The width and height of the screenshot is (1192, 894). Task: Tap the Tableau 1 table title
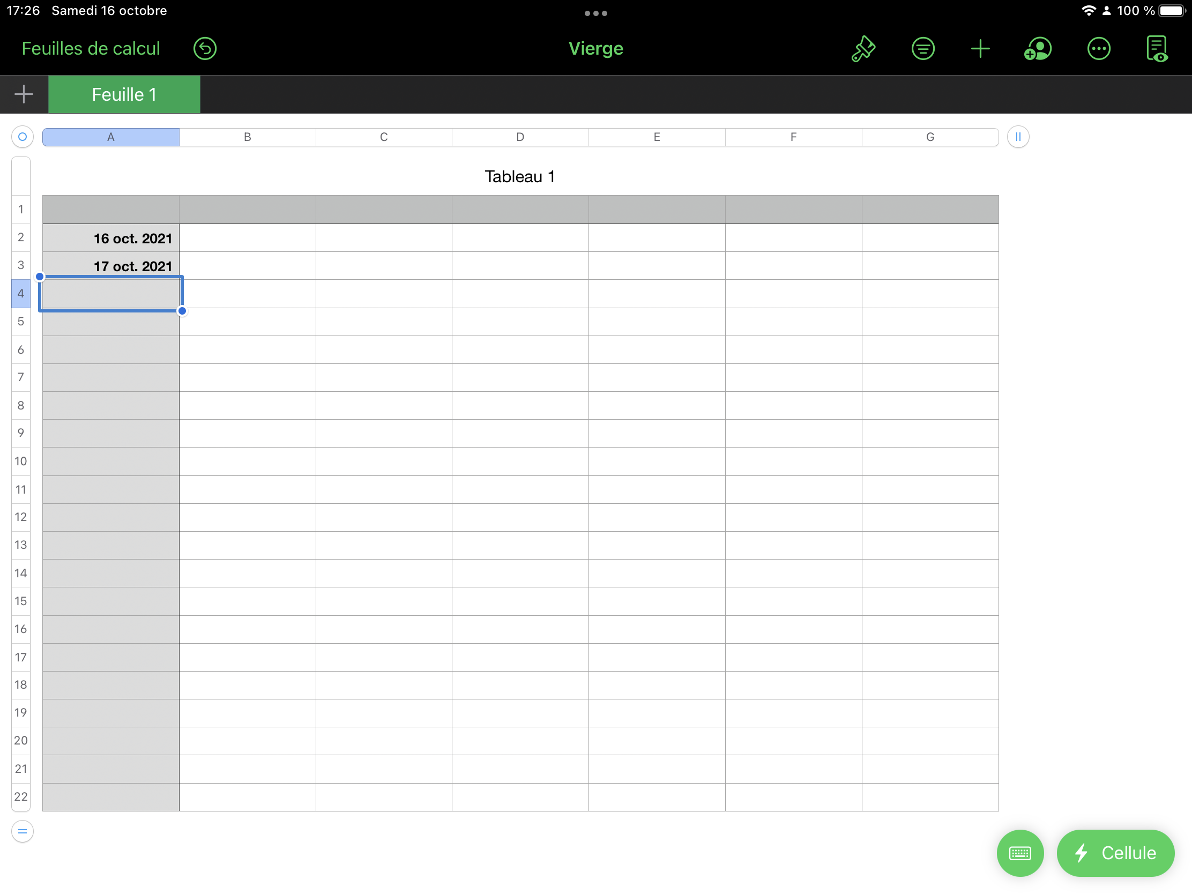click(519, 177)
